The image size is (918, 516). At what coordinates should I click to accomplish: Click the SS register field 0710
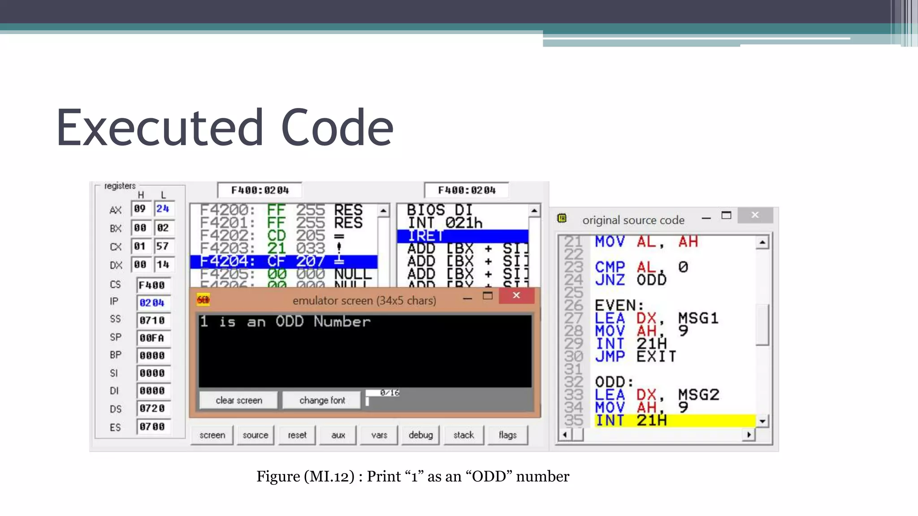tap(153, 320)
